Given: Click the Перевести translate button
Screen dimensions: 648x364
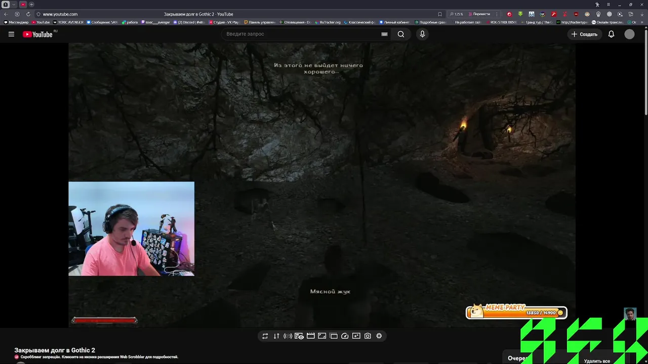Looking at the screenshot, I should click(x=479, y=14).
